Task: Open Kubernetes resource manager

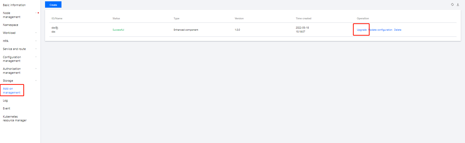Action: 15,118
